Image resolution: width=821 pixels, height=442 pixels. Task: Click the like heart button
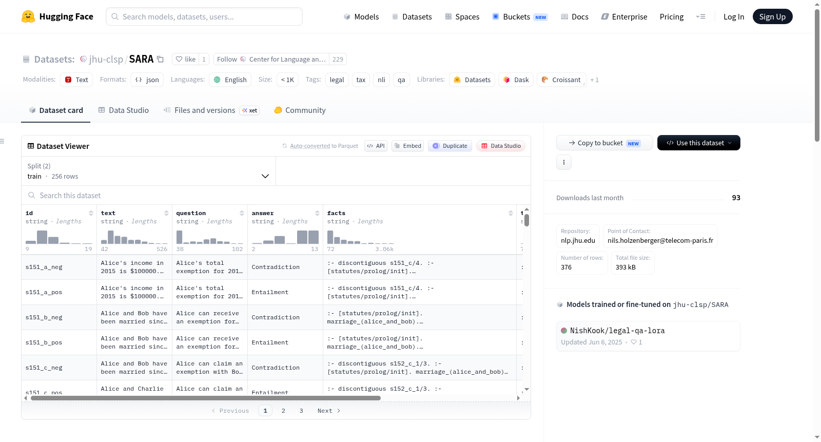click(x=186, y=59)
